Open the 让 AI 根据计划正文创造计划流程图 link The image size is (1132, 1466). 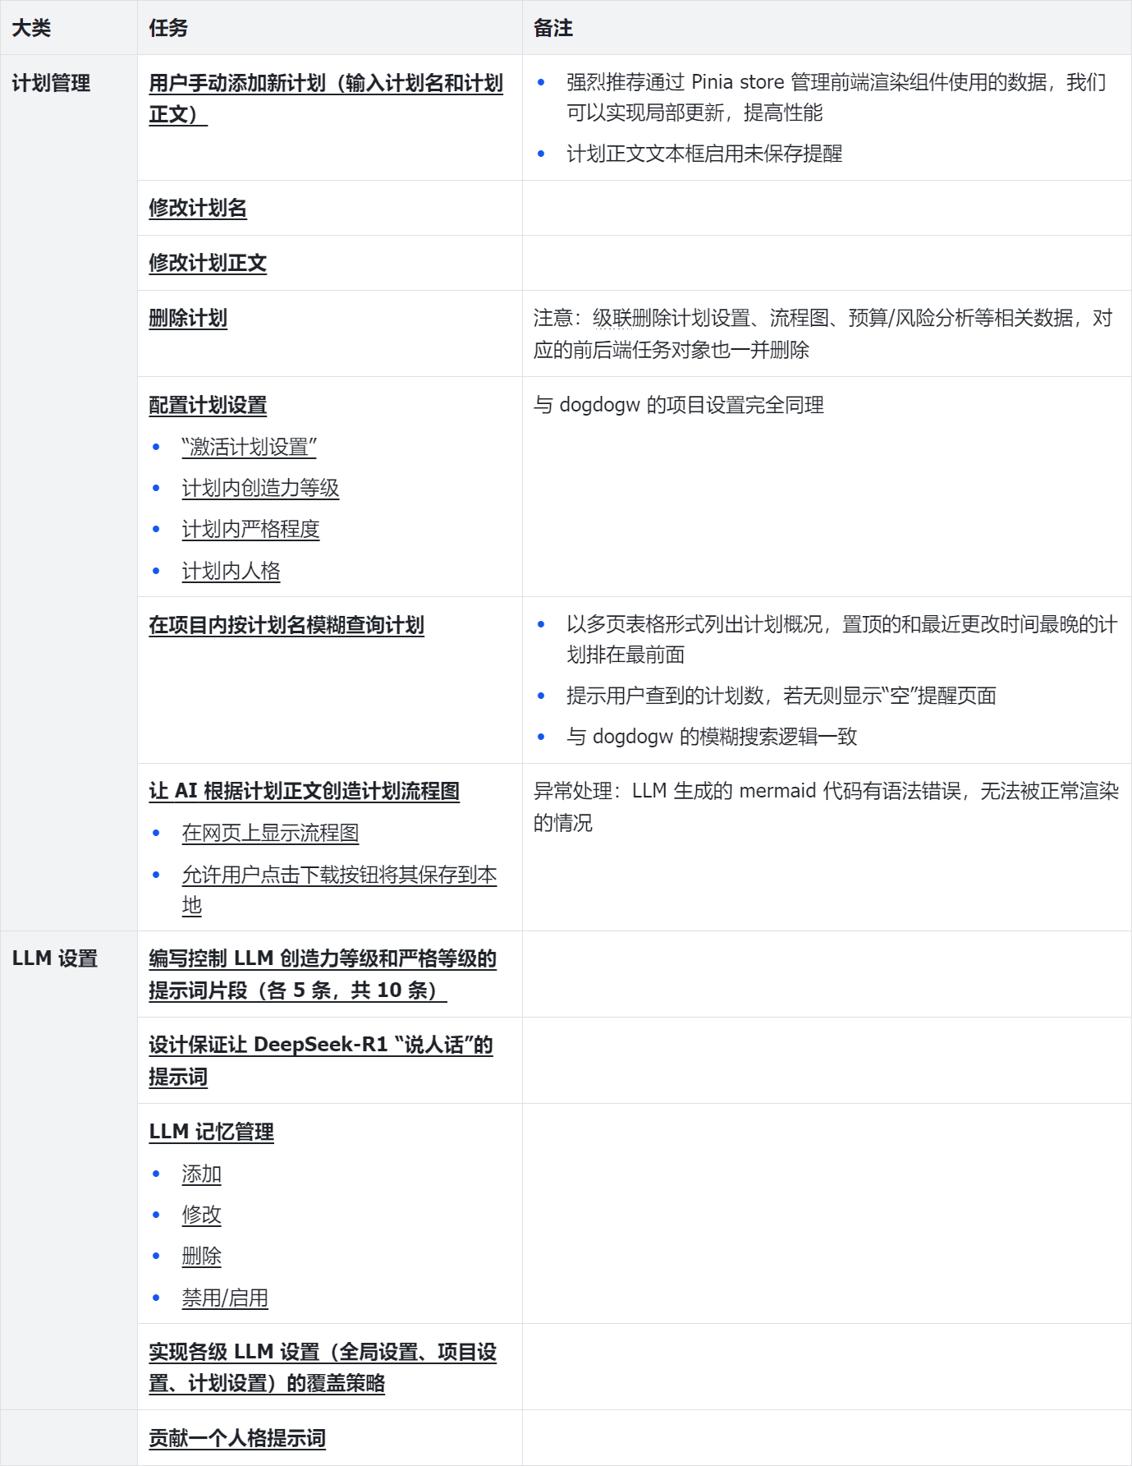[x=304, y=792]
